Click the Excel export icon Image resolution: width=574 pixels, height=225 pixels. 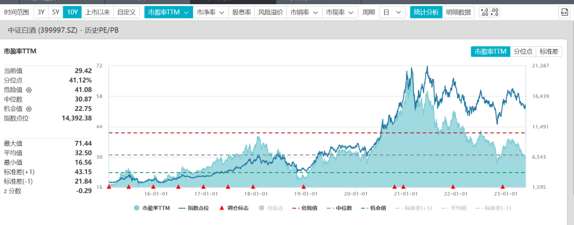click(x=564, y=12)
